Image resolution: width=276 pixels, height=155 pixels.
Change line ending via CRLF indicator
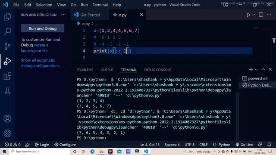coord(203,145)
